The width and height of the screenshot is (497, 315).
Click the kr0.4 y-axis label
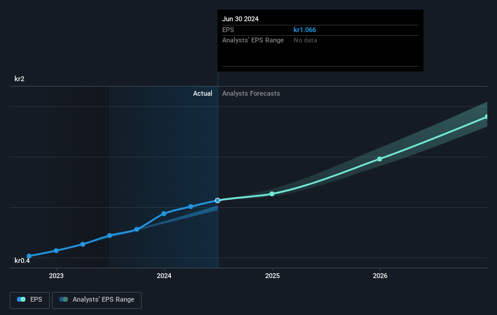[x=22, y=260]
